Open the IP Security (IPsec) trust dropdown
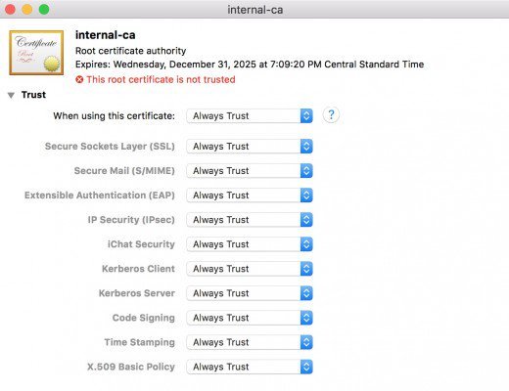This screenshot has height=391, width=509. 250,220
